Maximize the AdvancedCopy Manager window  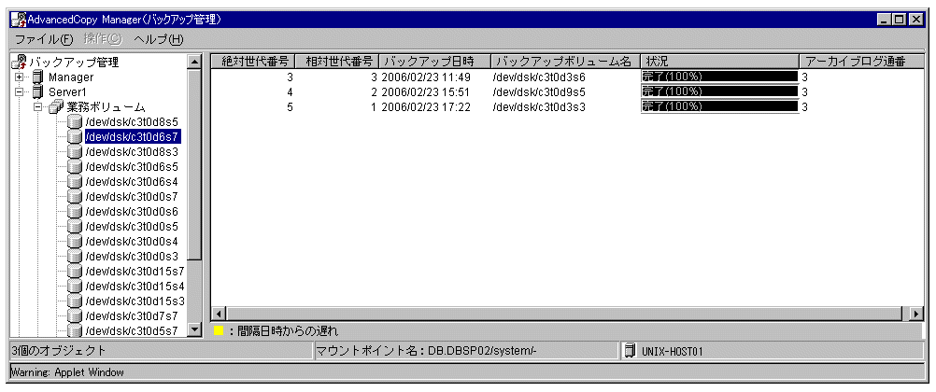coord(901,20)
